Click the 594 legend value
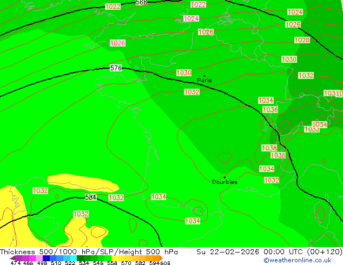The width and height of the screenshot is (343, 265). [154, 263]
